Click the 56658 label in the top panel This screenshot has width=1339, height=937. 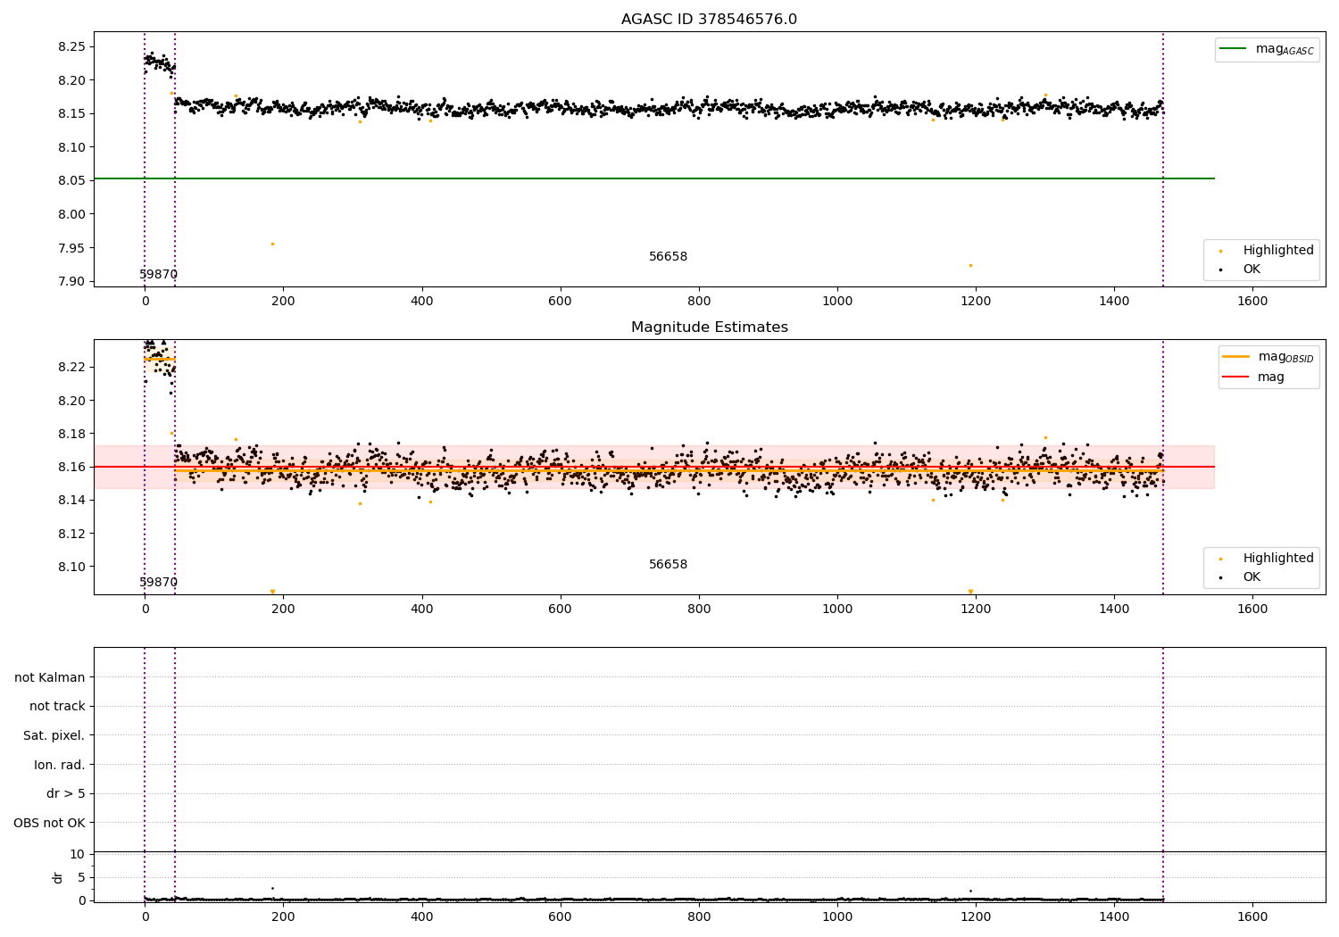tap(668, 257)
